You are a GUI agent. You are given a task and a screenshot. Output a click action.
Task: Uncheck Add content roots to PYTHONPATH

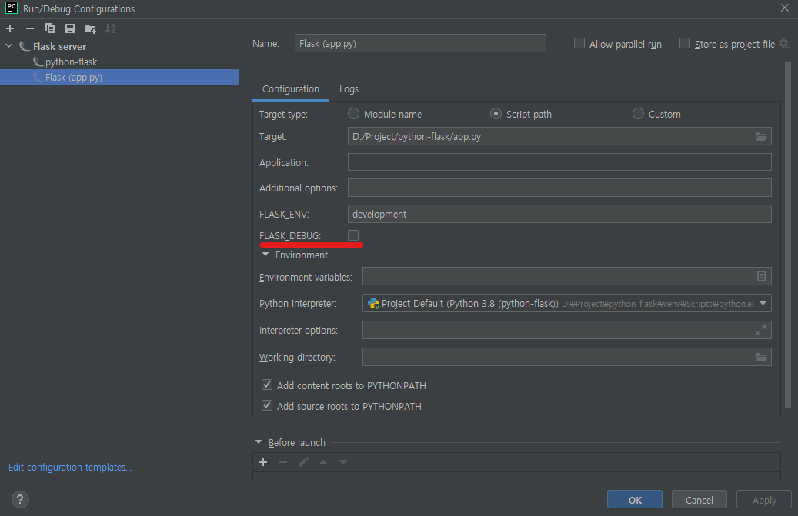[x=267, y=385]
